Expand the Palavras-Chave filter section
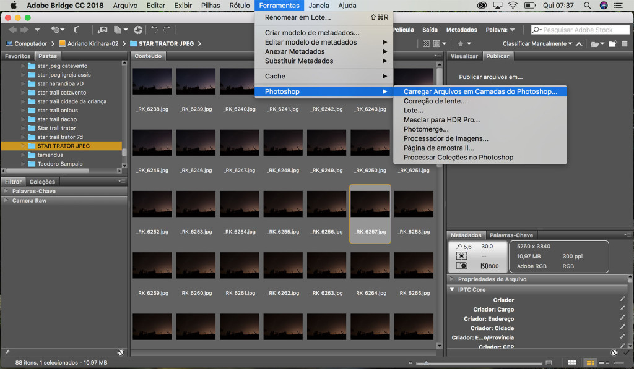The image size is (634, 369). (6, 191)
